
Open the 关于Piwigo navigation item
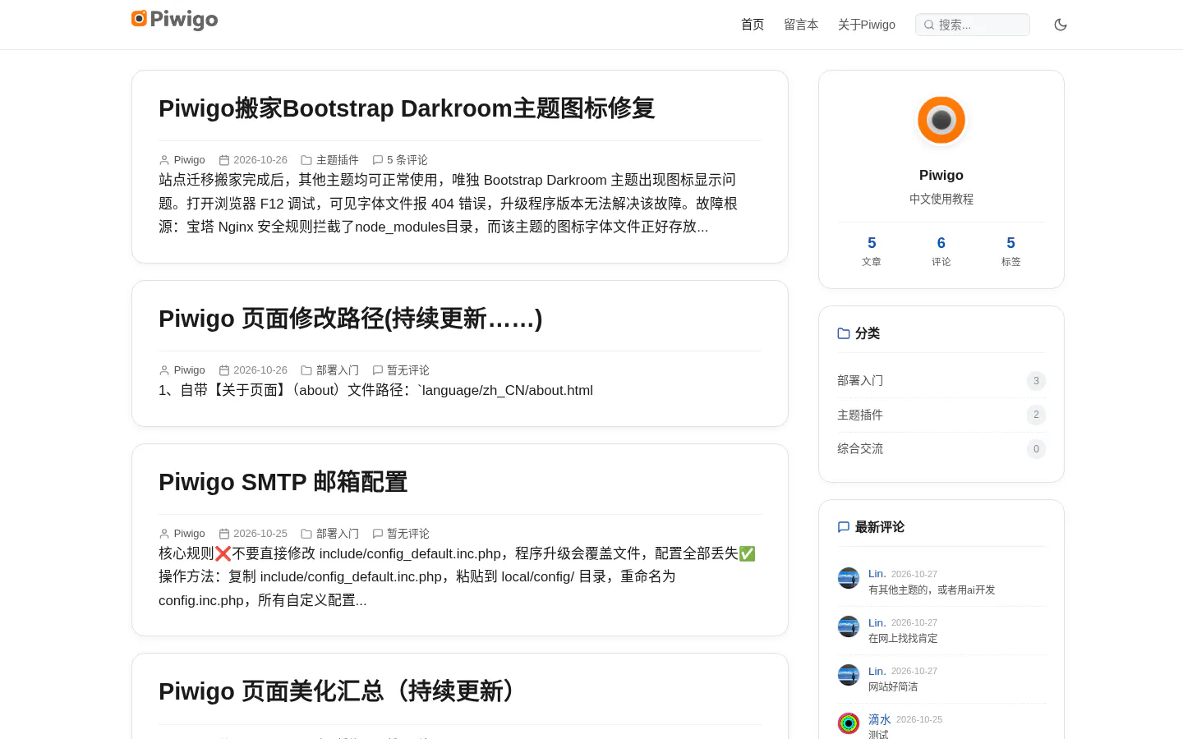[867, 25]
